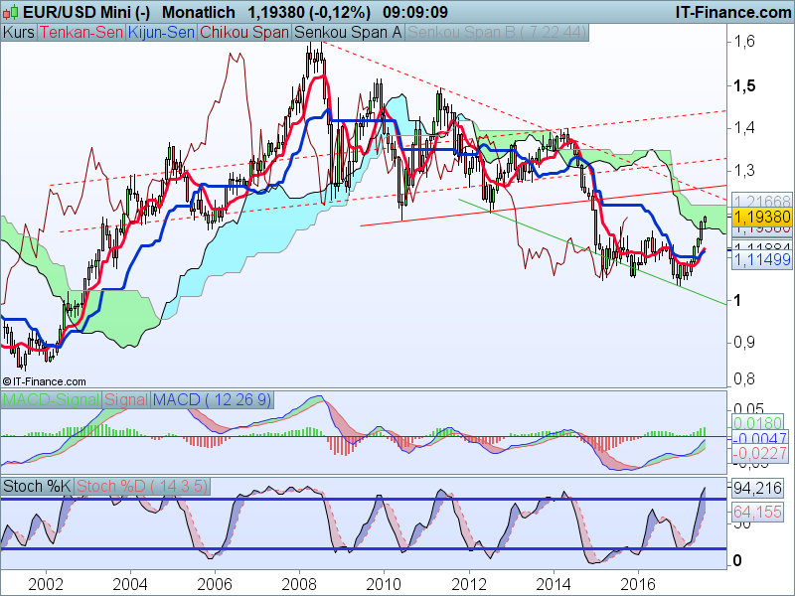Select the Stoch %K legend label

pyautogui.click(x=37, y=487)
